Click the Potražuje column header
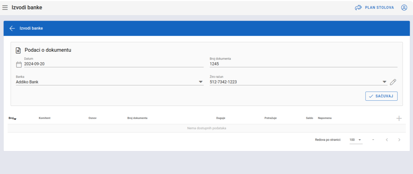Viewport: 413px width, 174px height. point(271,118)
